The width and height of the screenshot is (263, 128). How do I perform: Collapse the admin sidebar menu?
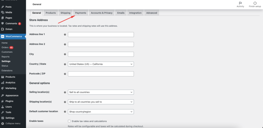coord(13,123)
